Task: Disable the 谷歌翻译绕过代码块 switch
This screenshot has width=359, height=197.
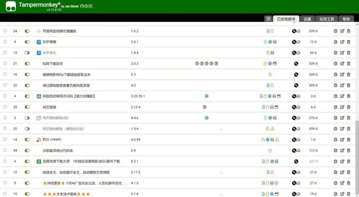Action: point(27,151)
